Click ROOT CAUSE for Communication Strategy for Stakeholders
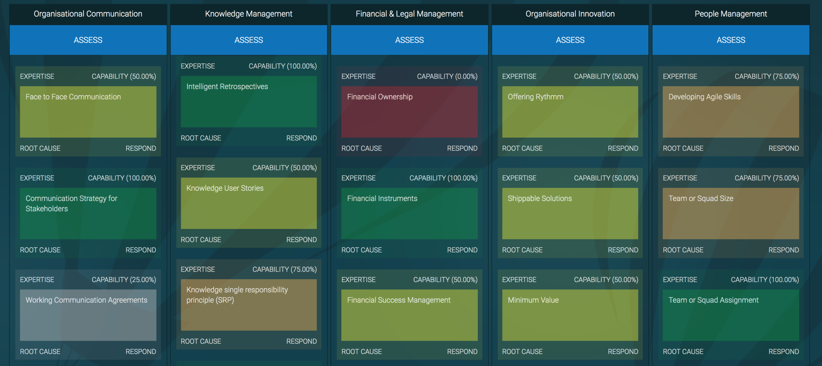822x366 pixels. (40, 250)
